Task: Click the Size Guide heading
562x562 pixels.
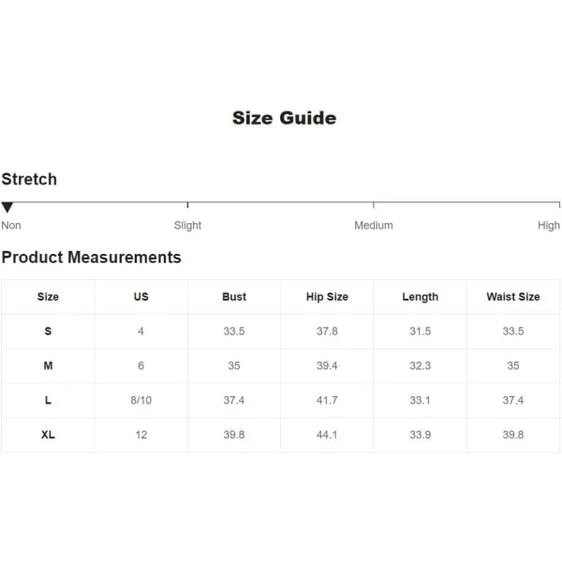Action: 284,118
